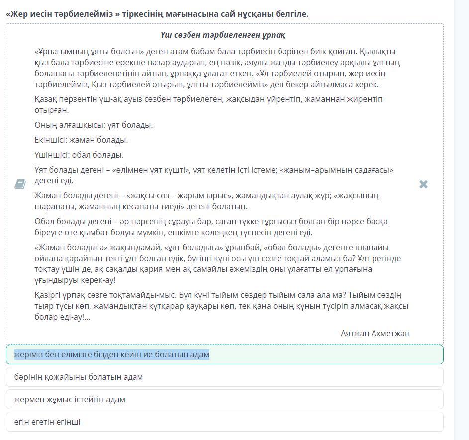Click the paragraph starting «Обал болады дегені»

pos(211,227)
